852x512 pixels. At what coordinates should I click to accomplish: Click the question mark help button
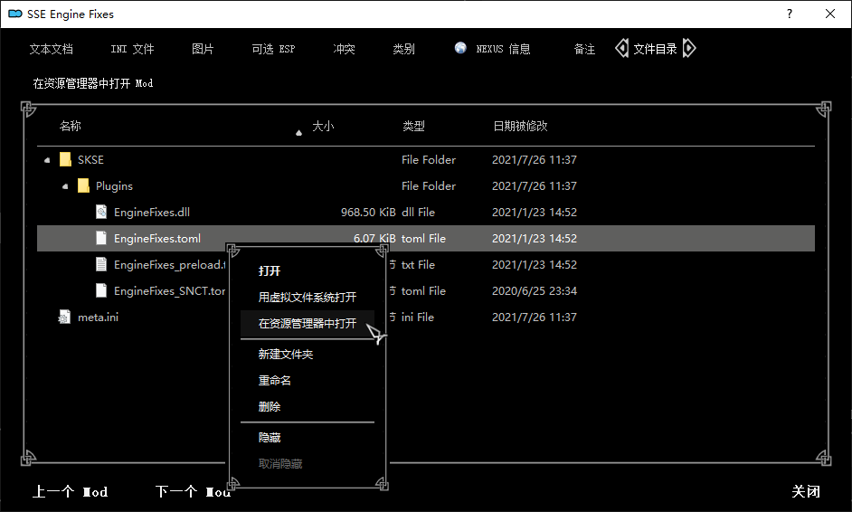tap(790, 14)
